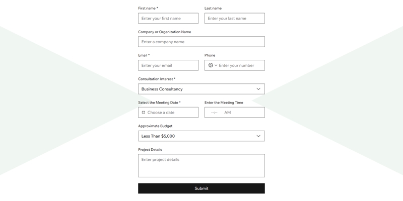Click the chevron arrow on Business Consultancy
The height and width of the screenshot is (201, 403).
coord(258,89)
